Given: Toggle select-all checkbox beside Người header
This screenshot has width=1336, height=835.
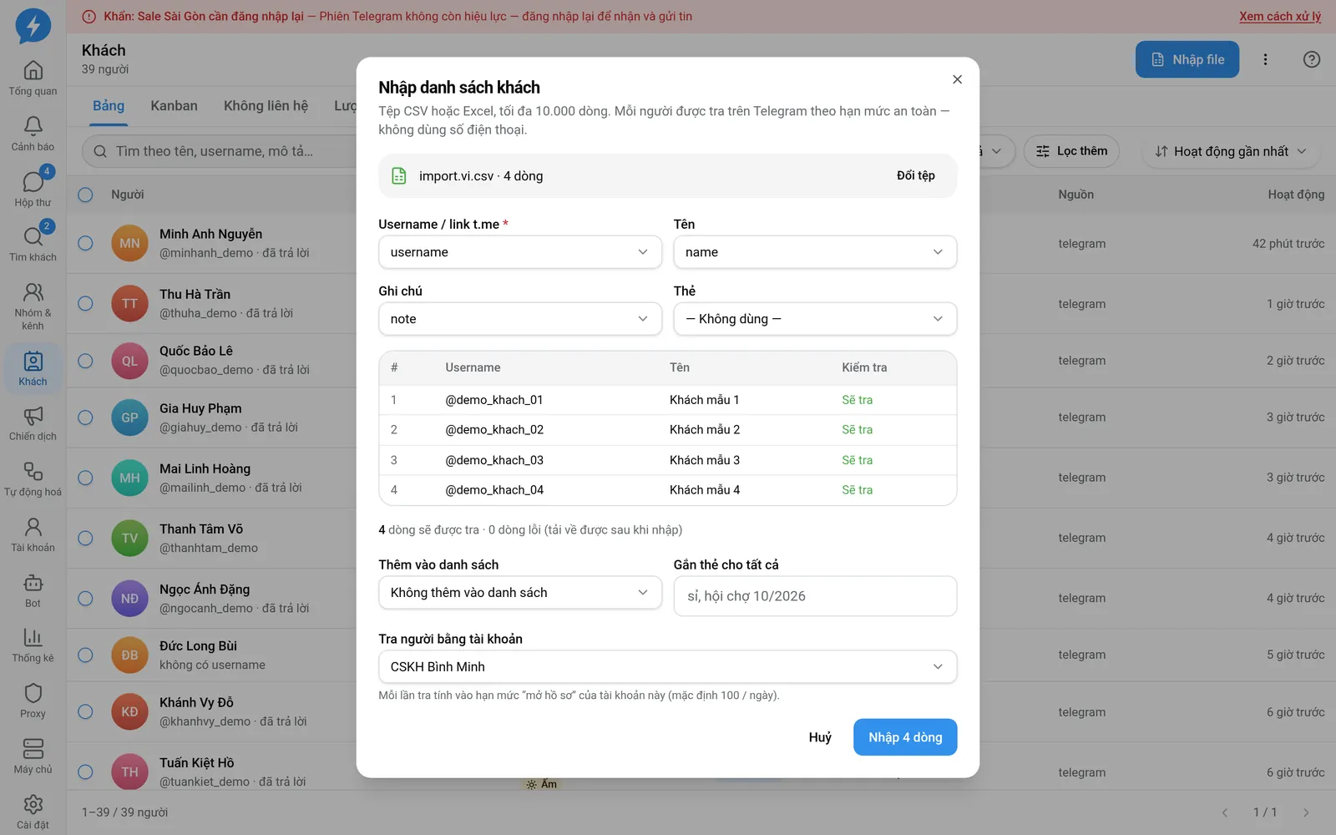Looking at the screenshot, I should coord(85,195).
